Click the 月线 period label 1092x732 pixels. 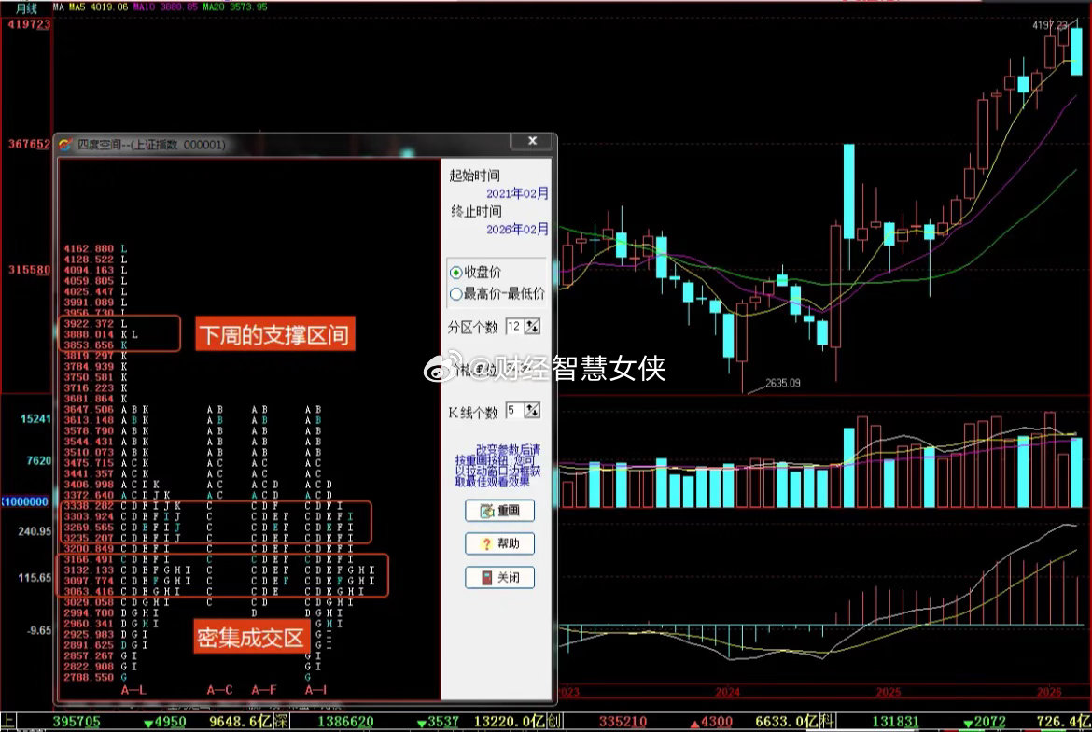pos(26,7)
